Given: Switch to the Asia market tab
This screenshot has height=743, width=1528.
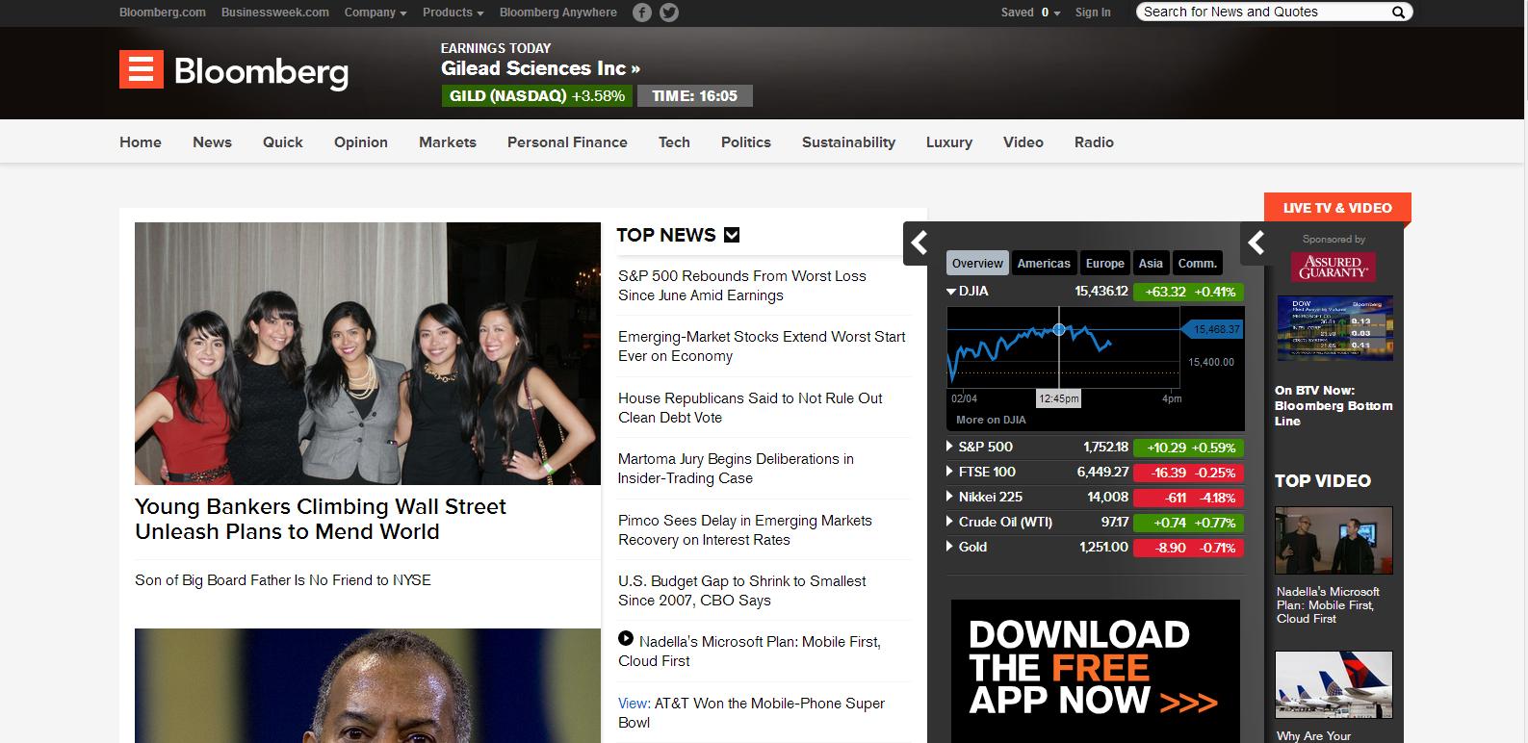Looking at the screenshot, I should click(1151, 263).
